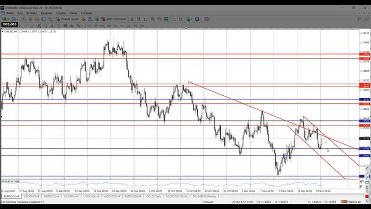Image resolution: width=371 pixels, height=209 pixels.
Task: Select the D1 timeframe button
Action: pyautogui.click(x=129, y=26)
